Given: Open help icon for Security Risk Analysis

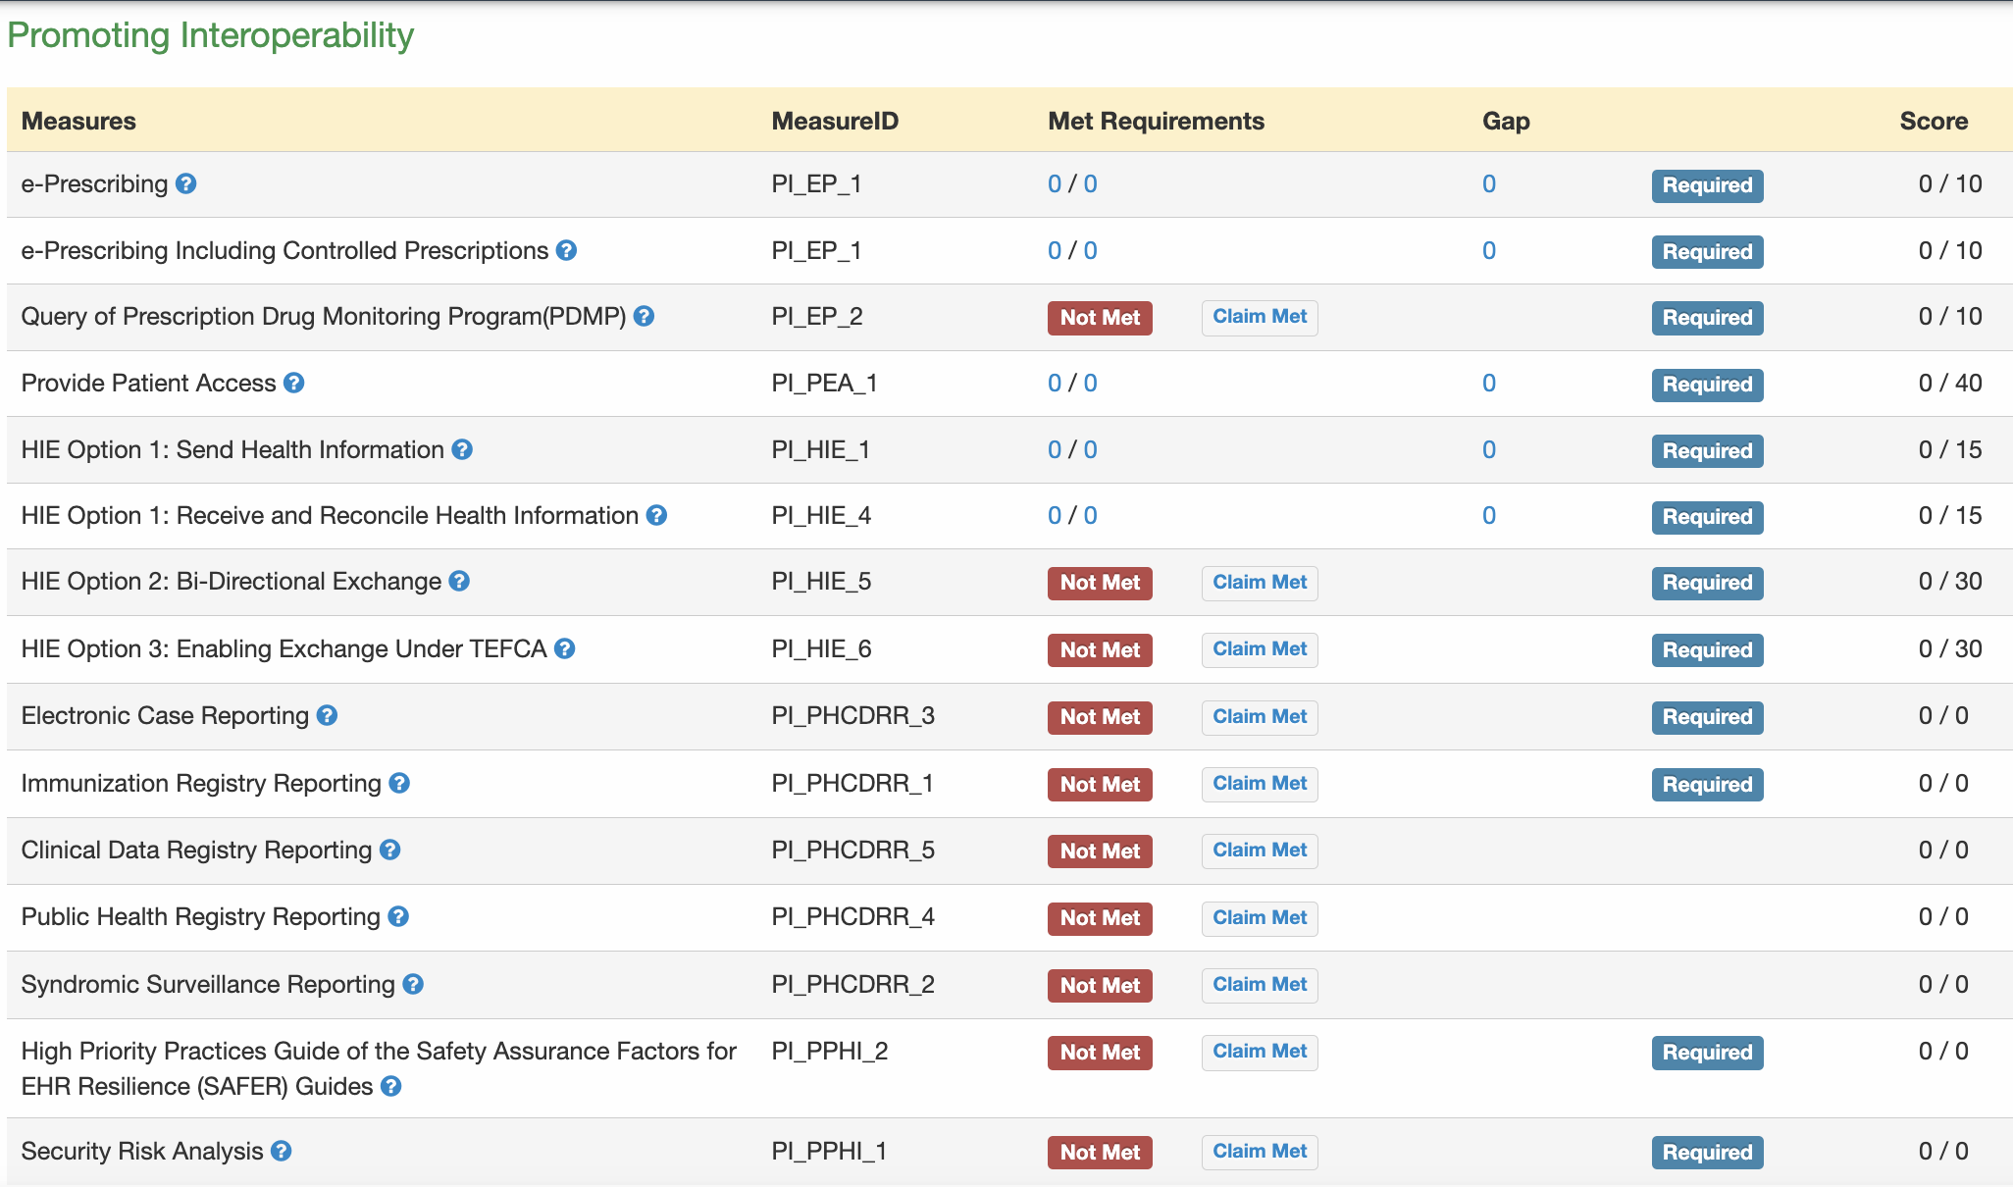Looking at the screenshot, I should [281, 1151].
